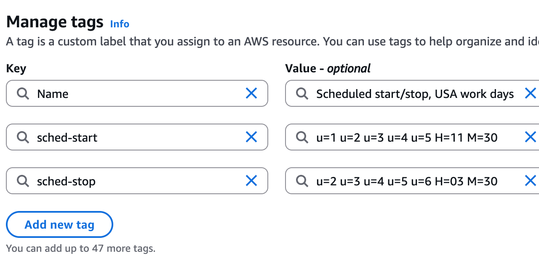The height and width of the screenshot is (269, 539).
Task: Click the magnifier in the 'H=11 M=30' value field
Action: (302, 137)
